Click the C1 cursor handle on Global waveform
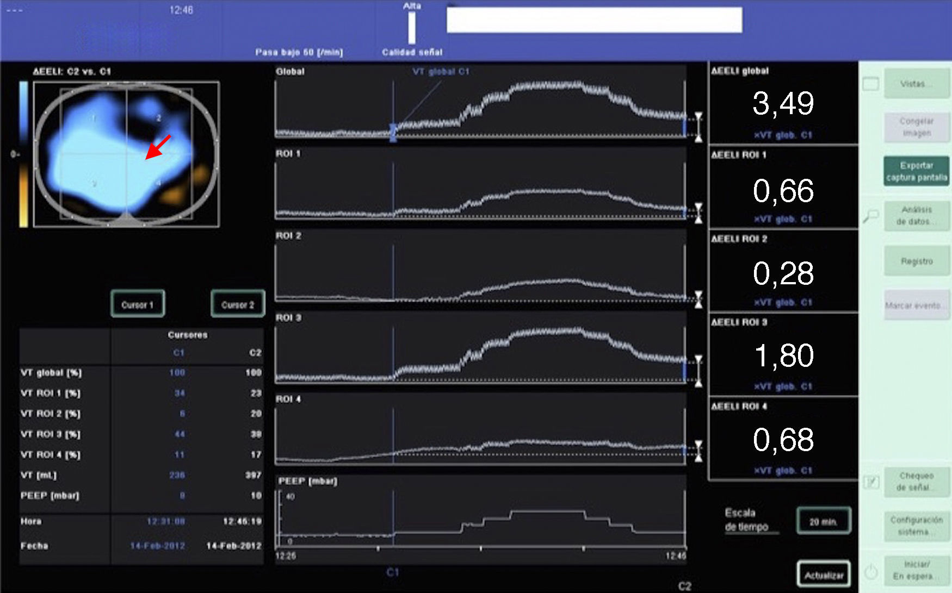 click(393, 132)
